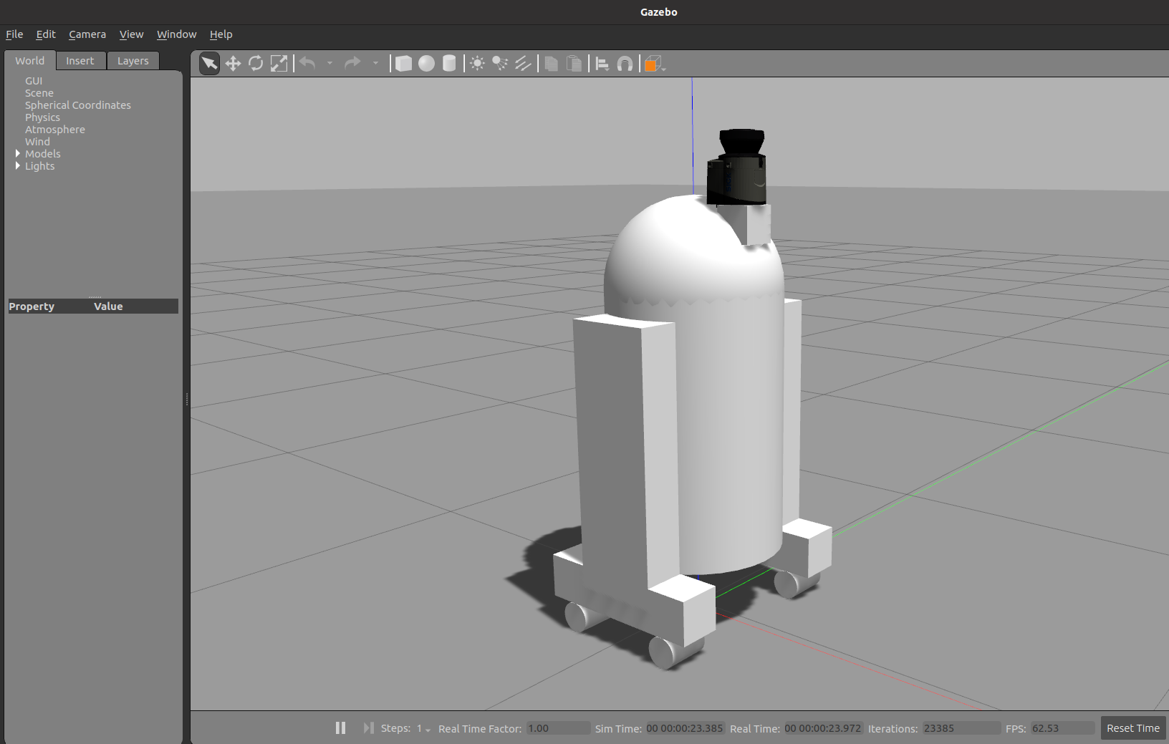The width and height of the screenshot is (1169, 744).
Task: Add a spot light to the world
Action: tap(499, 63)
